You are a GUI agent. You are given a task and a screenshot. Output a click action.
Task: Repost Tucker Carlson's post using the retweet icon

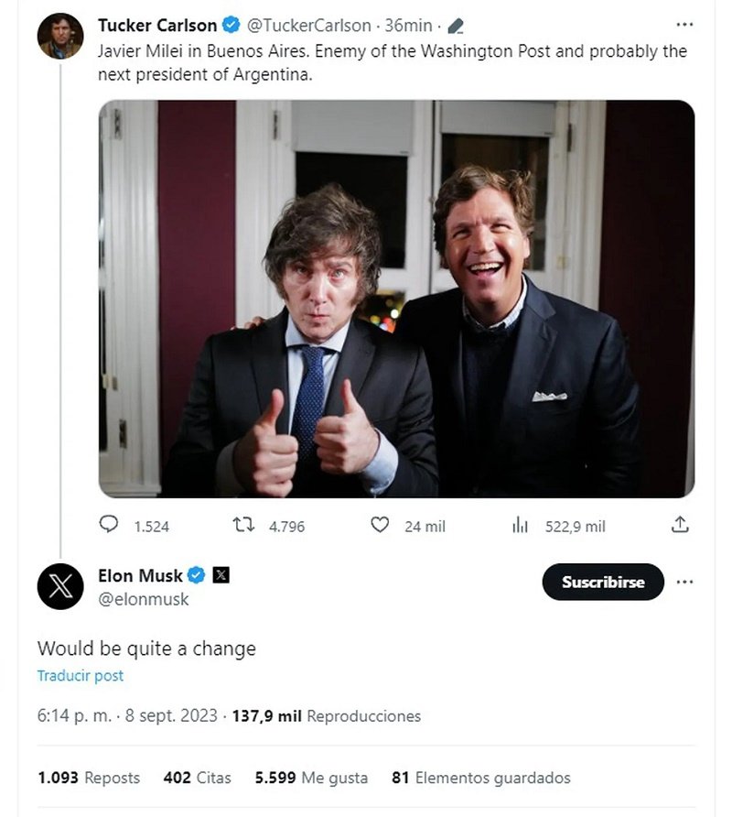242,525
